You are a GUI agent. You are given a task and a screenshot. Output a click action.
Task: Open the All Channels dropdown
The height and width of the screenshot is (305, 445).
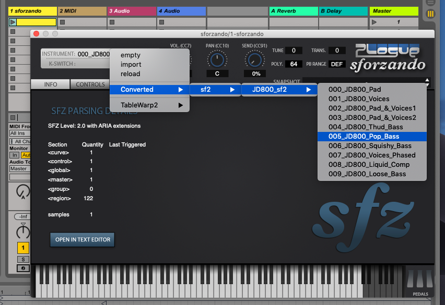(20, 141)
